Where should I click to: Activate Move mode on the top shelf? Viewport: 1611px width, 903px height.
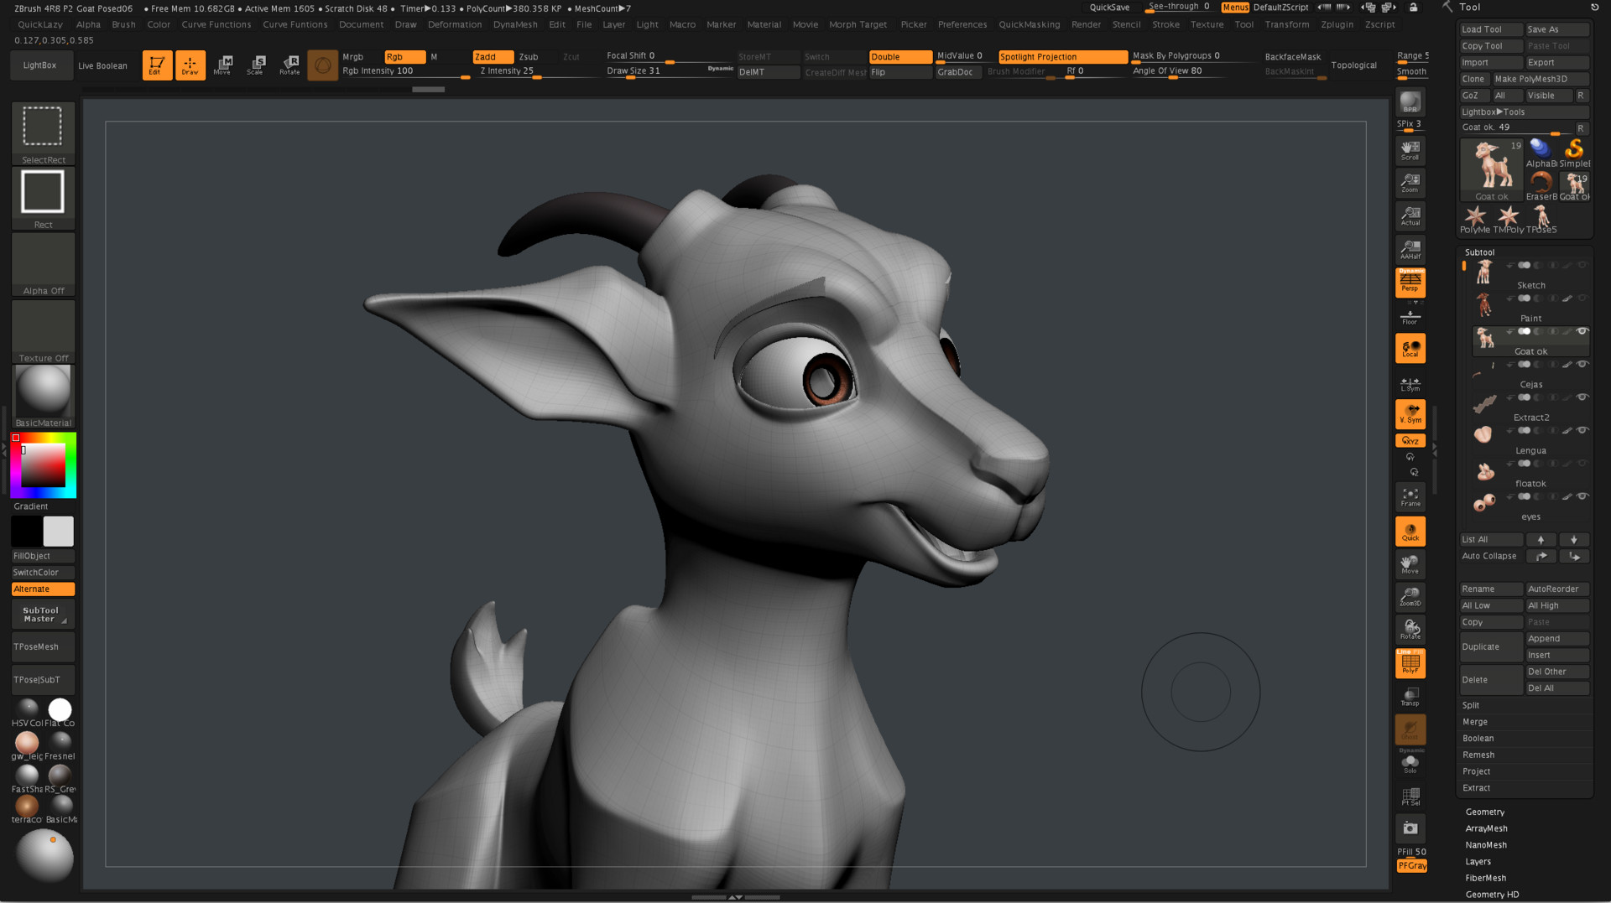click(223, 65)
